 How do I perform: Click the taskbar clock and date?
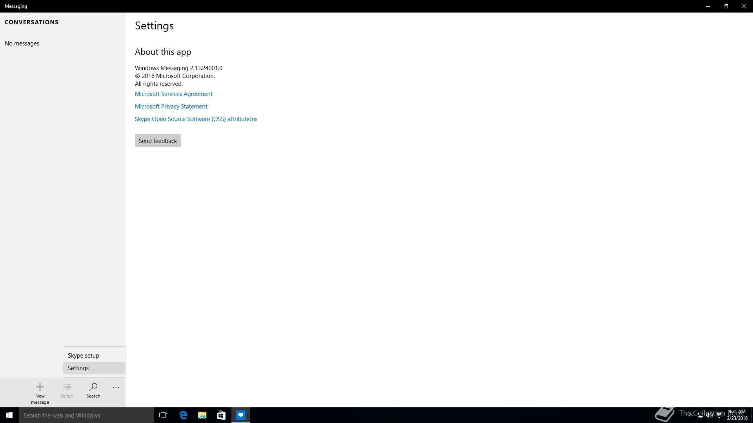pyautogui.click(x=737, y=415)
